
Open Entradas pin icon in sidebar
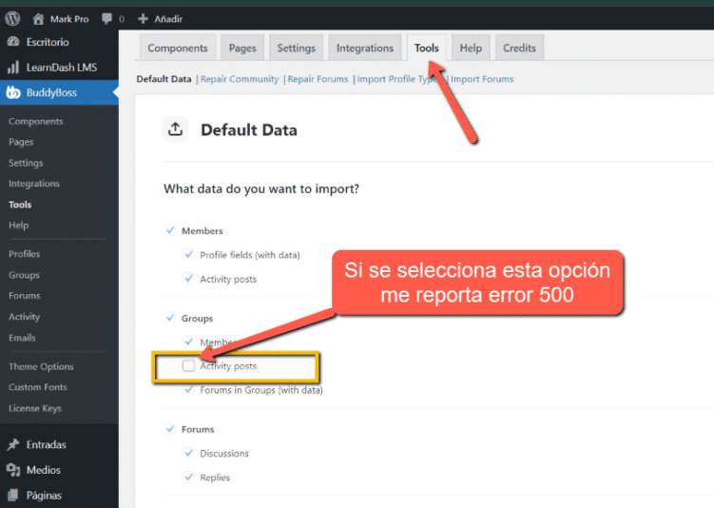(x=13, y=444)
